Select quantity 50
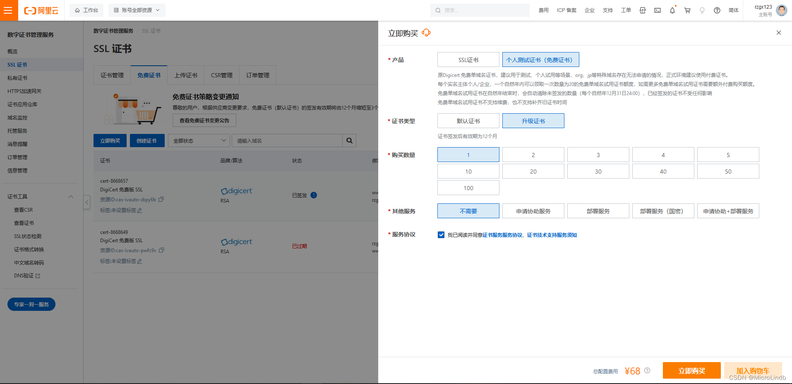792x384 pixels. [728, 171]
